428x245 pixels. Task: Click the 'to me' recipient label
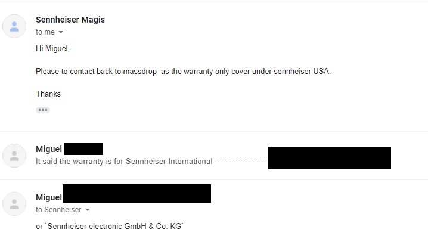[45, 32]
